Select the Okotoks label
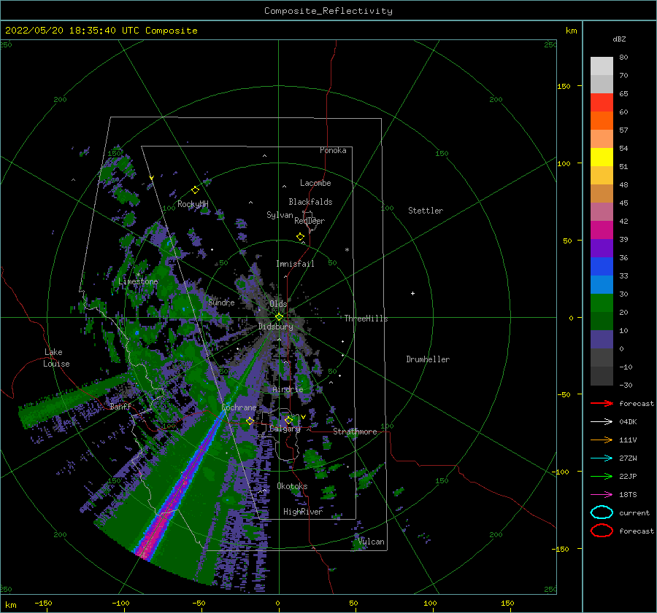 click(292, 486)
